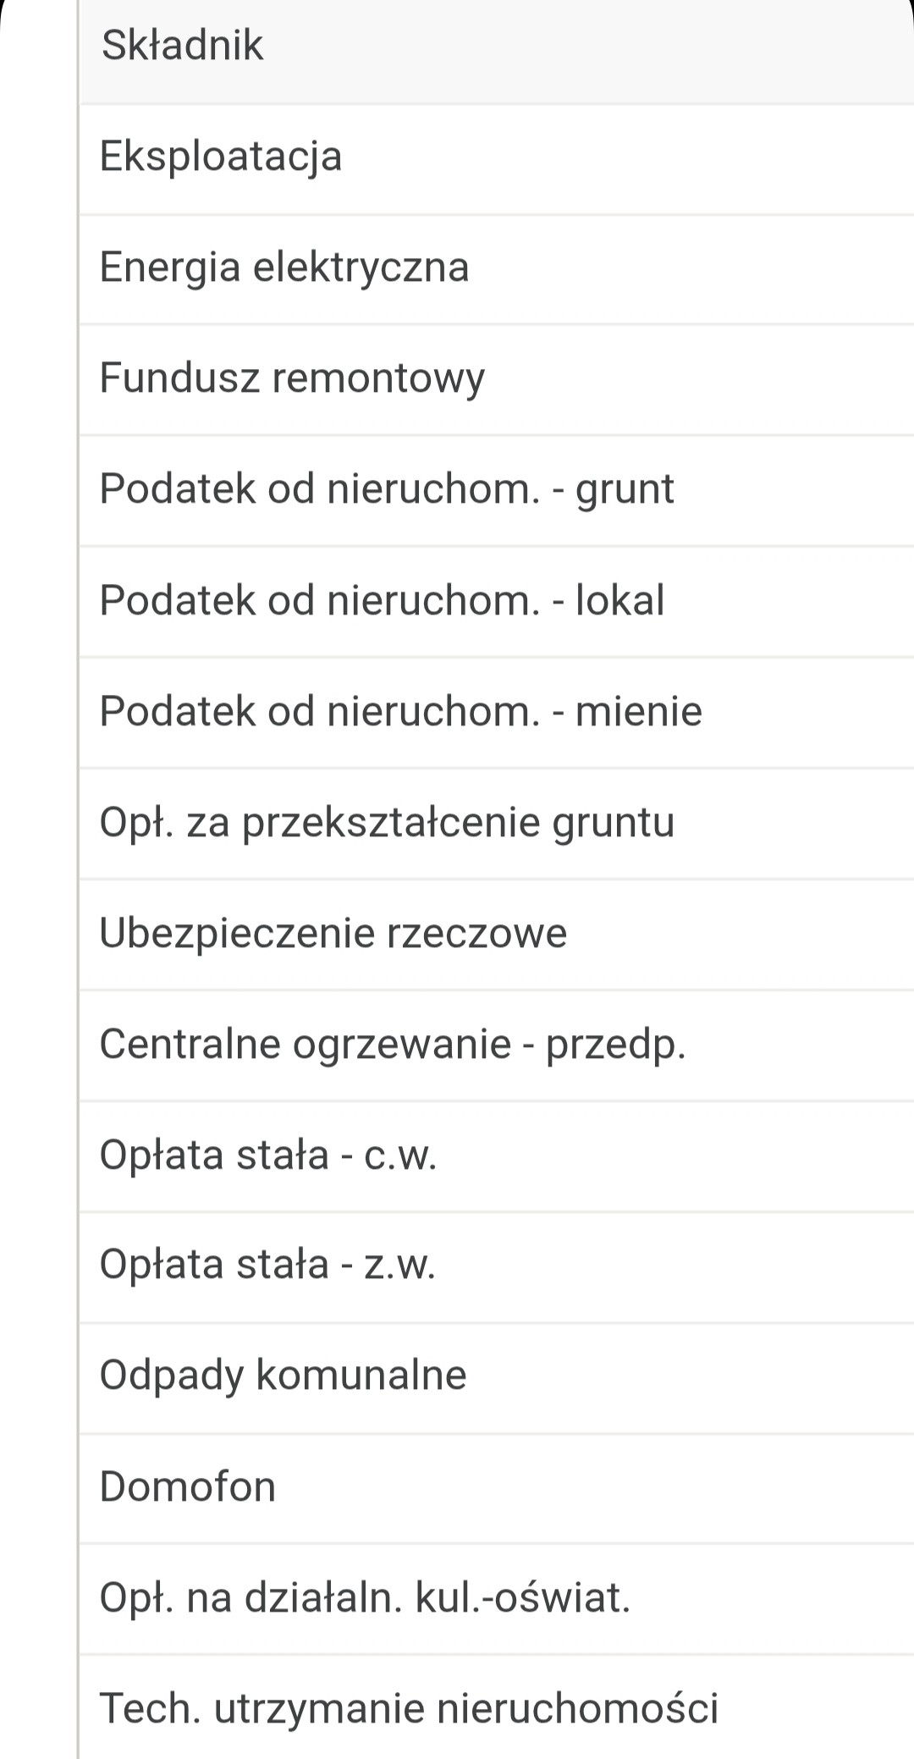Screen dimensions: 914x1759
Task: Click the word 'mienie' in the tax row
Action: [x=639, y=711]
